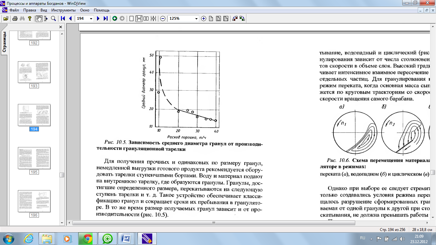Click the zoom out minus icon
This screenshot has width=436, height=245.
click(163, 19)
